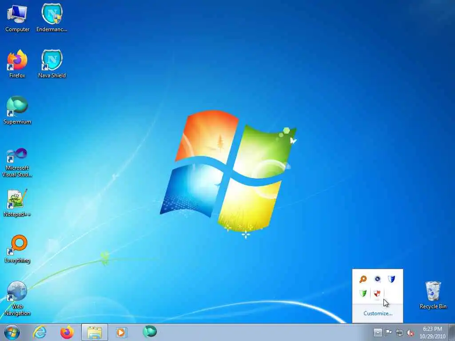Select the Microsoft Visual Studio desktop shortcut

click(x=17, y=163)
